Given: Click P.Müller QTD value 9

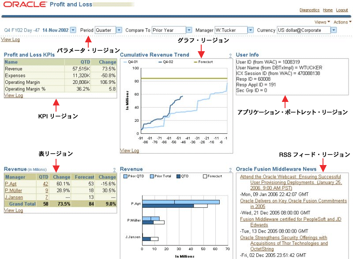Looking at the screenshot, I should pyautogui.click(x=47, y=191).
